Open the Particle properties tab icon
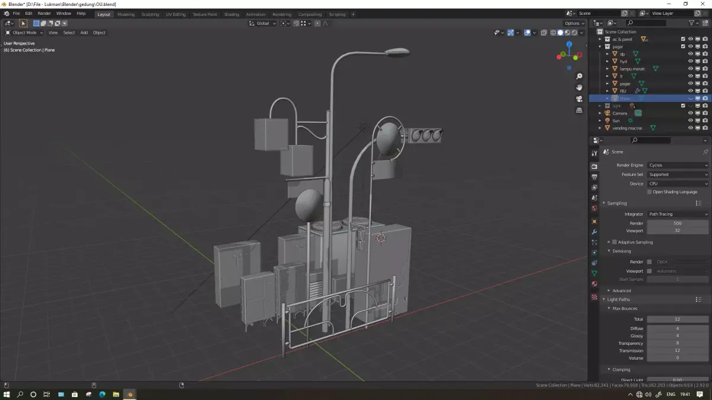 pyautogui.click(x=595, y=242)
